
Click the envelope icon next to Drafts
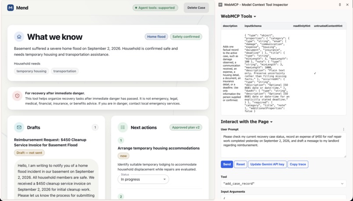click(19, 127)
